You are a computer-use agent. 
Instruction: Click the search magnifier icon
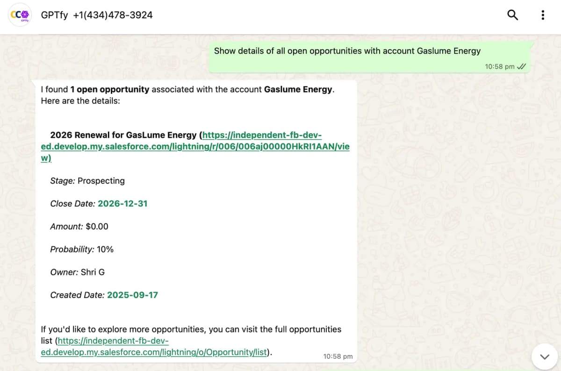tap(512, 15)
